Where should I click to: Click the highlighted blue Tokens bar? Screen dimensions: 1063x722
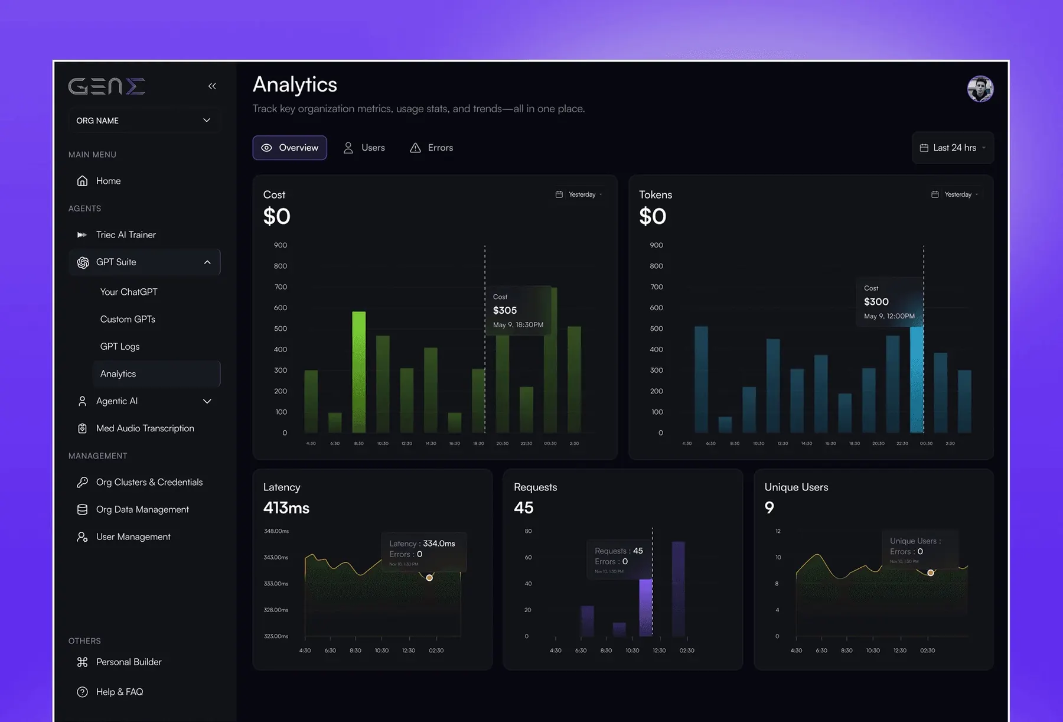click(x=917, y=379)
